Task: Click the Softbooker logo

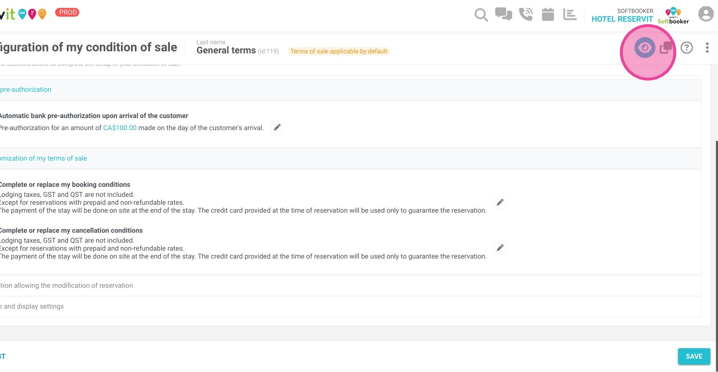Action: coord(673,16)
